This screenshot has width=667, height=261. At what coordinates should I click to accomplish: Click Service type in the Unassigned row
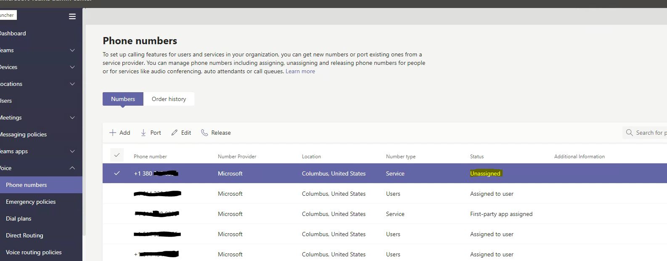click(395, 173)
